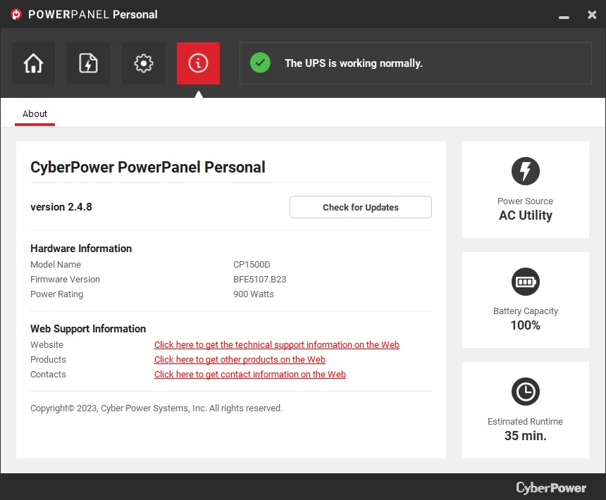606x500 pixels.
Task: Click the green UPS status checkmark icon
Action: [260, 63]
